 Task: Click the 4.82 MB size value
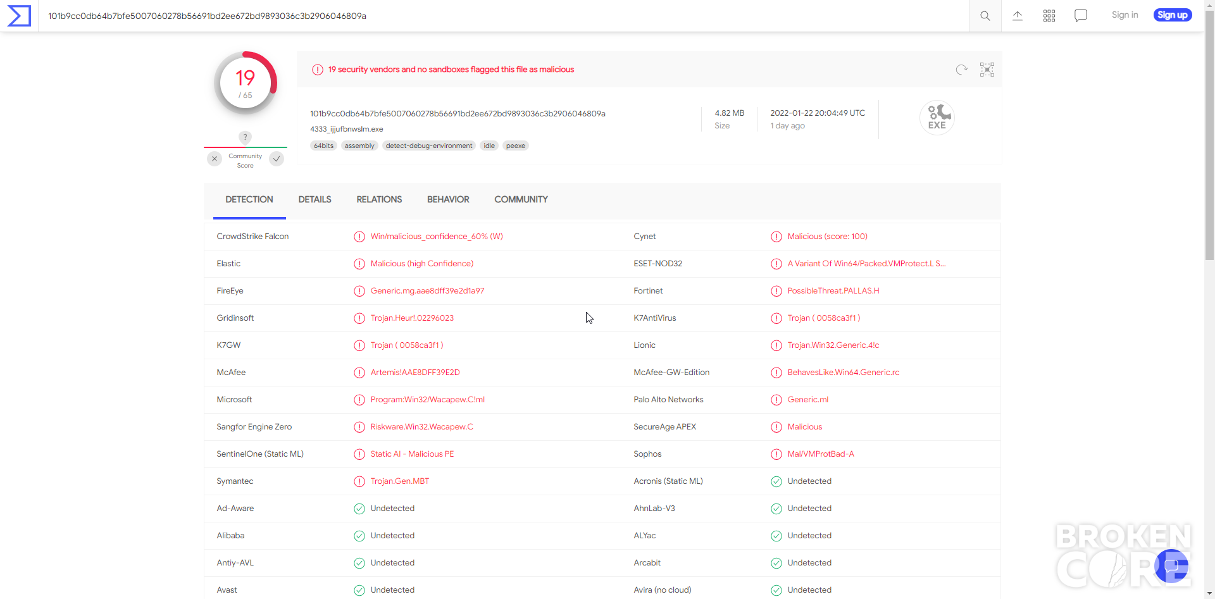point(730,113)
